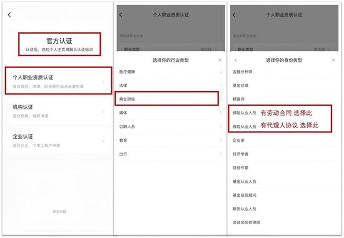This screenshot has height=238, width=344.
Task: Return to previous step inside 选择你的身份类型 sheet
Action: (x=236, y=60)
